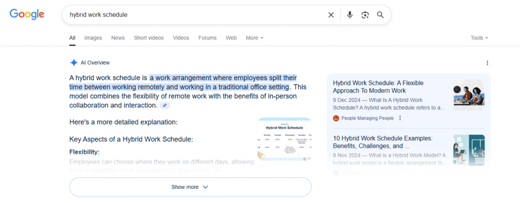The height and width of the screenshot is (203, 520).
Task: Click the magnifying glass search icon
Action: pos(380,15)
